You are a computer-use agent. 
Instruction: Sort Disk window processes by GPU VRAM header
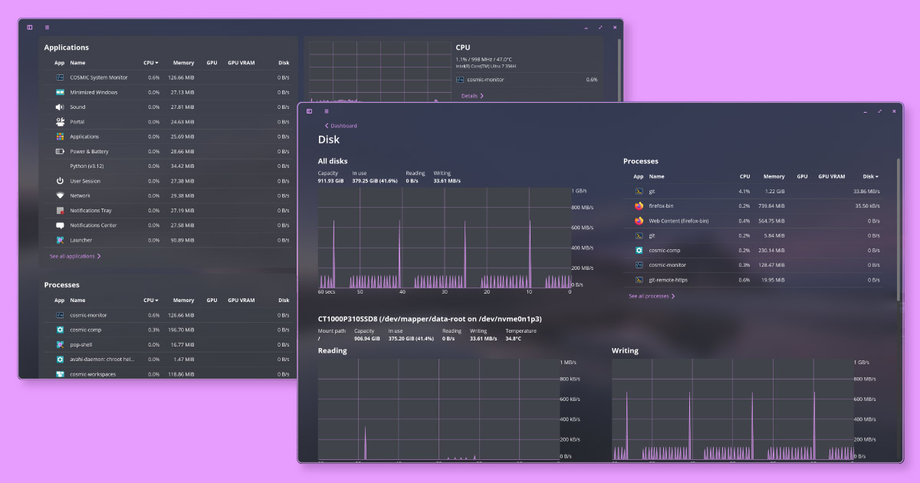(832, 176)
